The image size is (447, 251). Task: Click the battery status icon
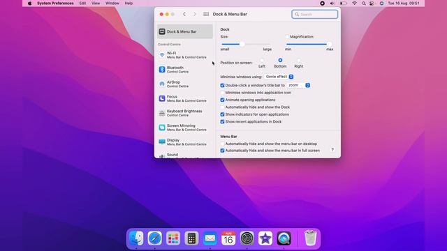coord(343,3)
